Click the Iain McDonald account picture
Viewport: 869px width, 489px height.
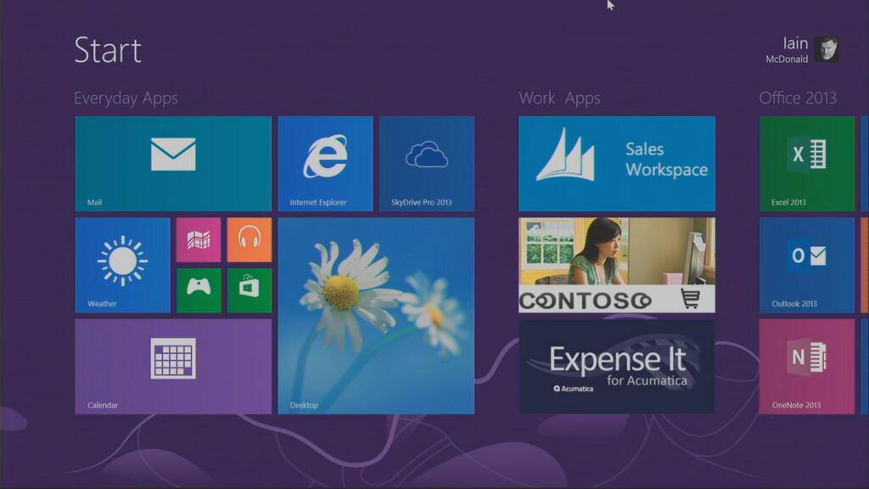[827, 49]
